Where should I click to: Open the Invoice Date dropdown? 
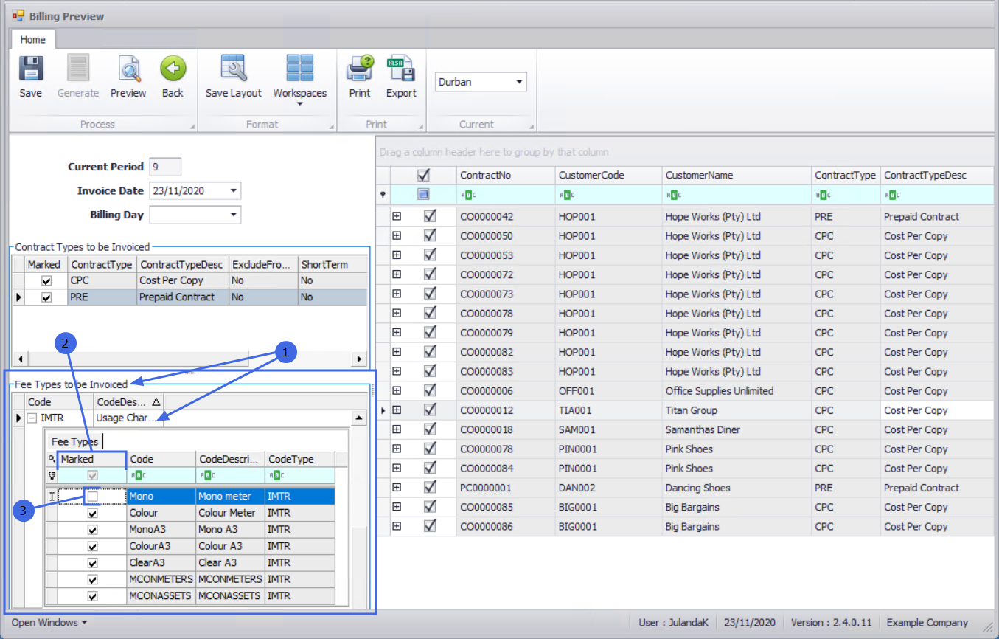[234, 191]
